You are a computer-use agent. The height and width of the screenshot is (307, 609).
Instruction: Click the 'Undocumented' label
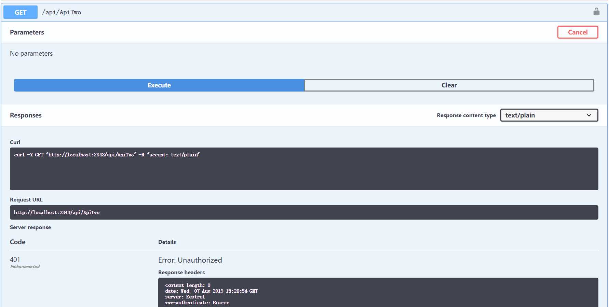pyautogui.click(x=25, y=267)
